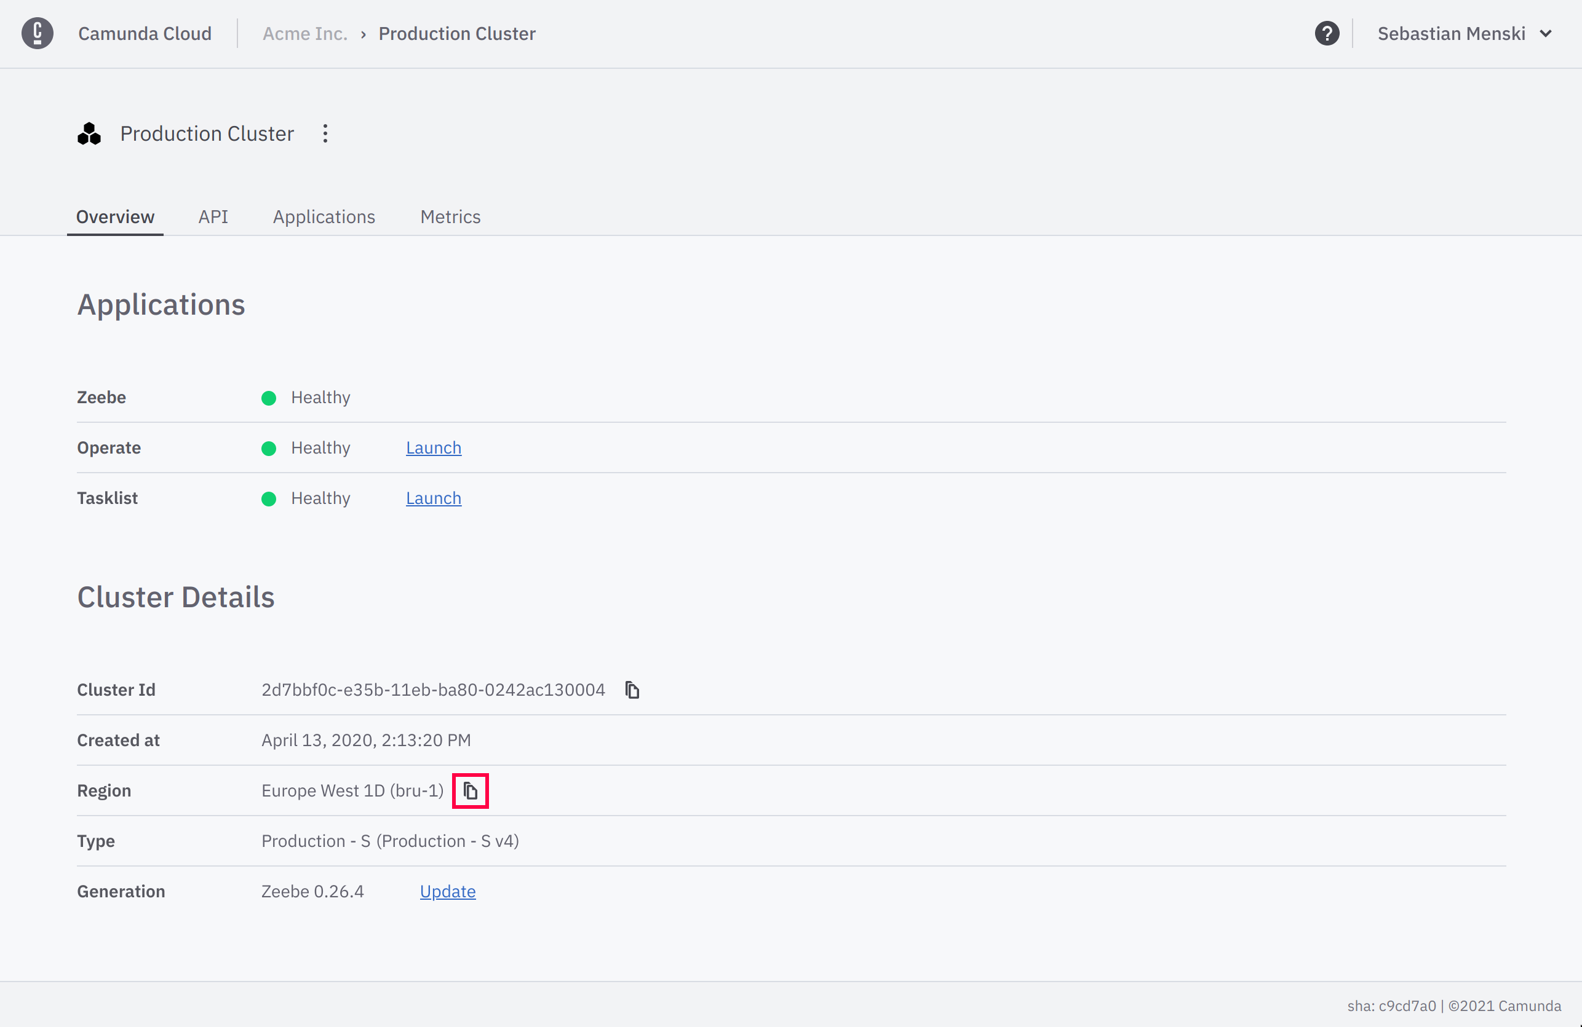This screenshot has width=1582, height=1027.
Task: Click the user menu chevron arrow
Action: click(1546, 33)
